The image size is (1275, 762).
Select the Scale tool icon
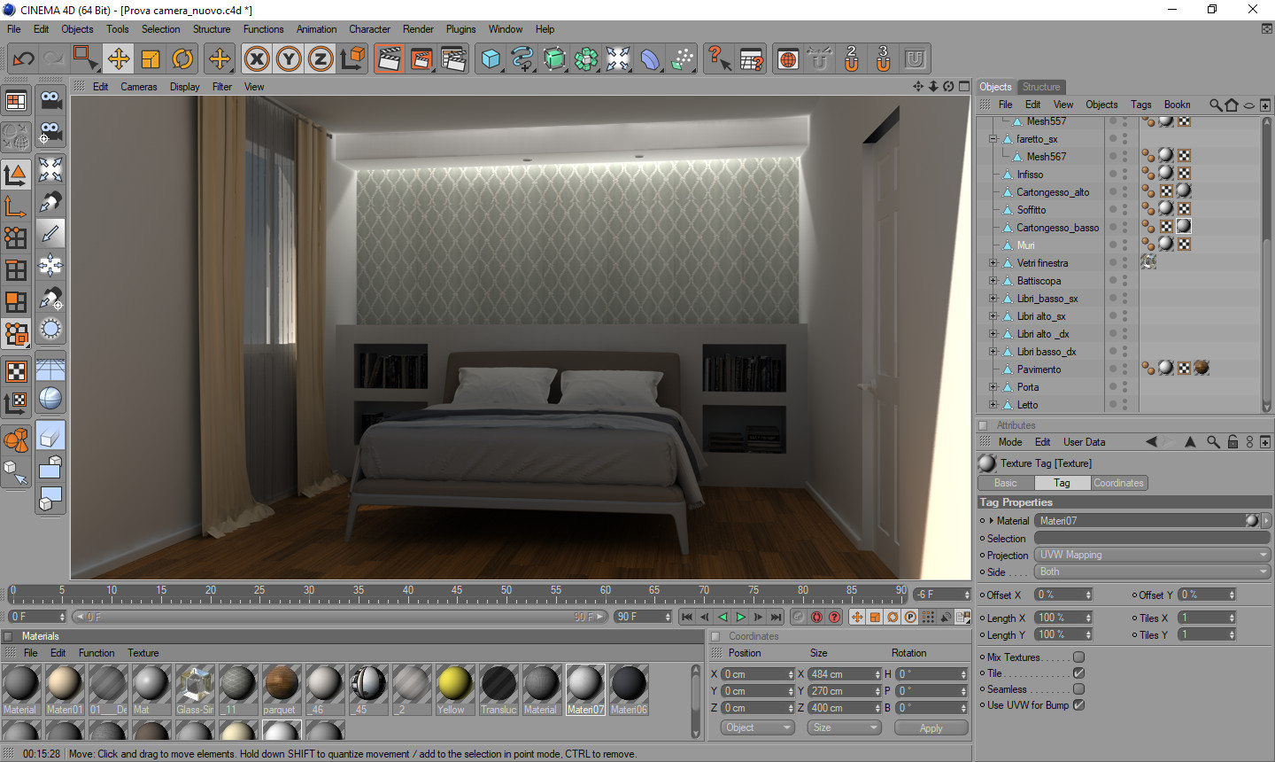pyautogui.click(x=151, y=59)
